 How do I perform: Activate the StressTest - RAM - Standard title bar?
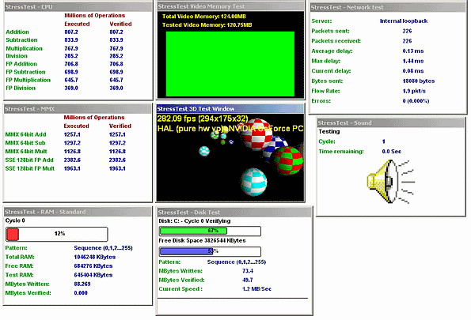pyautogui.click(x=78, y=212)
